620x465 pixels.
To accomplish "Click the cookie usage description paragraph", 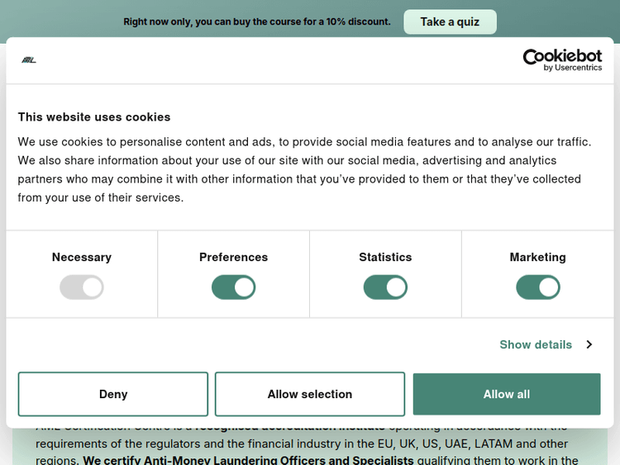I will click(x=305, y=169).
